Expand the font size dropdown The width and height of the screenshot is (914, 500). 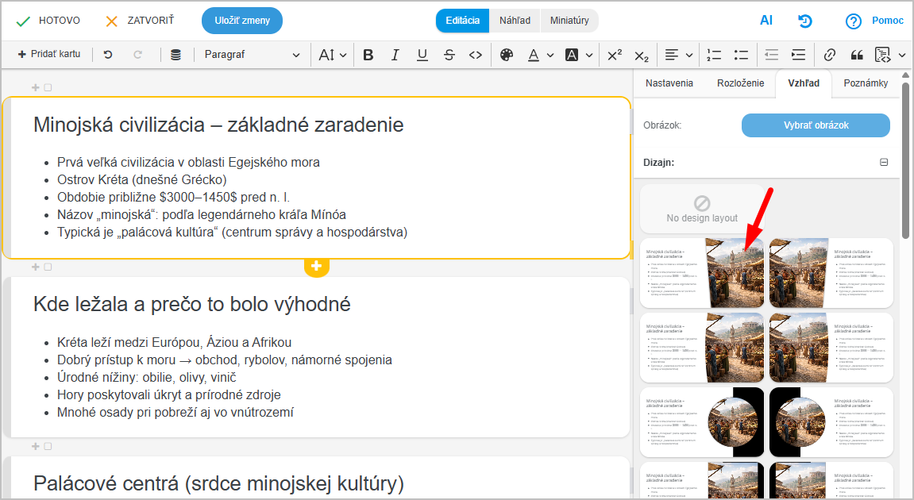333,55
